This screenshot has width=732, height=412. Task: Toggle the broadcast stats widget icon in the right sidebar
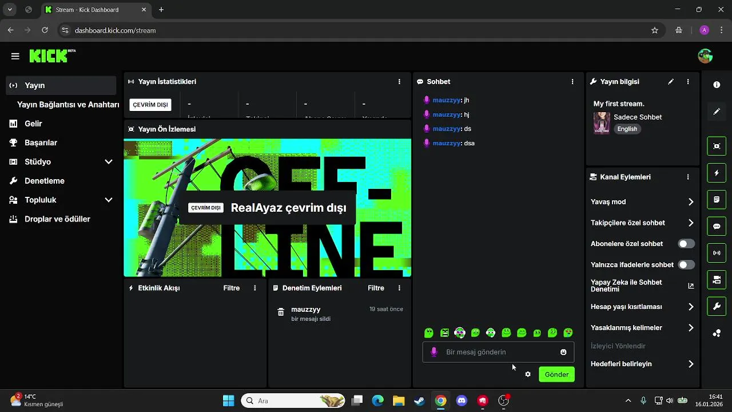point(717,253)
